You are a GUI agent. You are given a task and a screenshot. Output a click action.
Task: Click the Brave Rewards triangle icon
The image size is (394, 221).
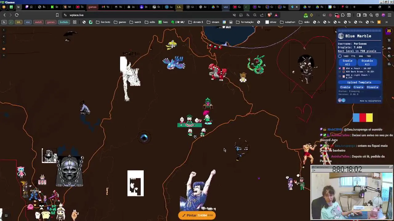[276, 15]
